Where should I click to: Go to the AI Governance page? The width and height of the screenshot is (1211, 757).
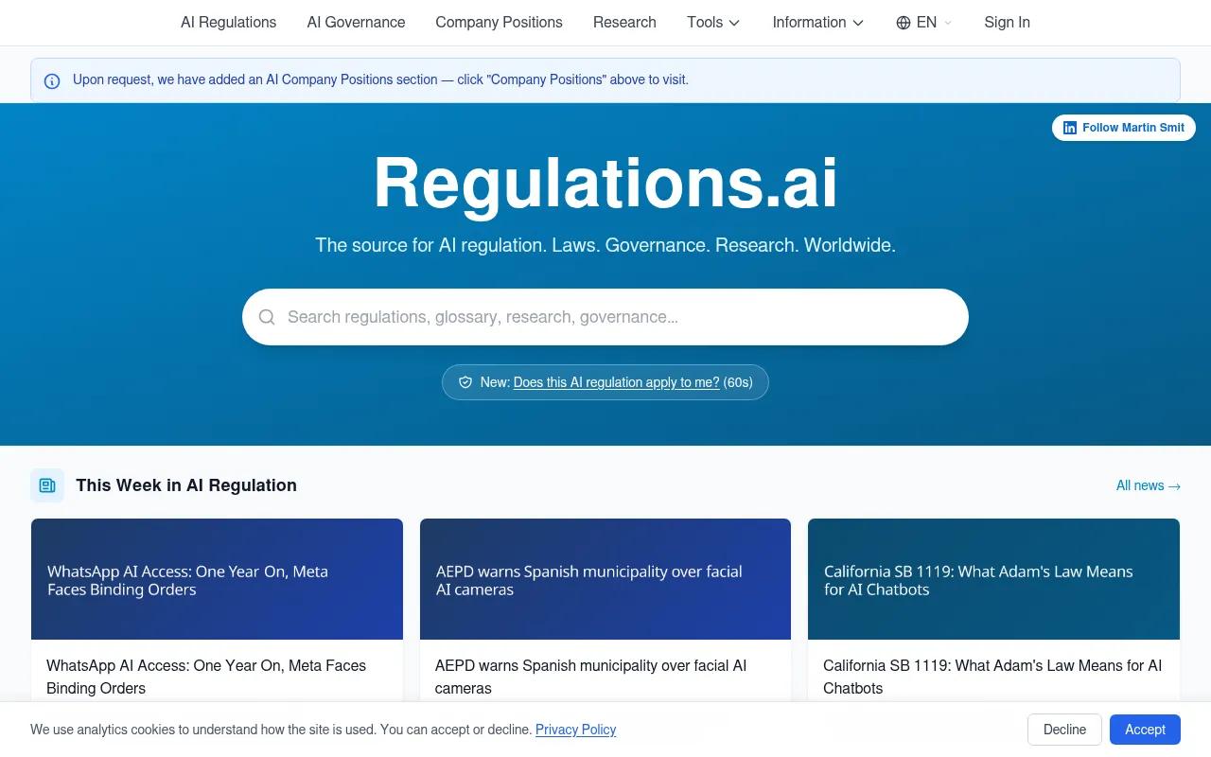tap(356, 23)
